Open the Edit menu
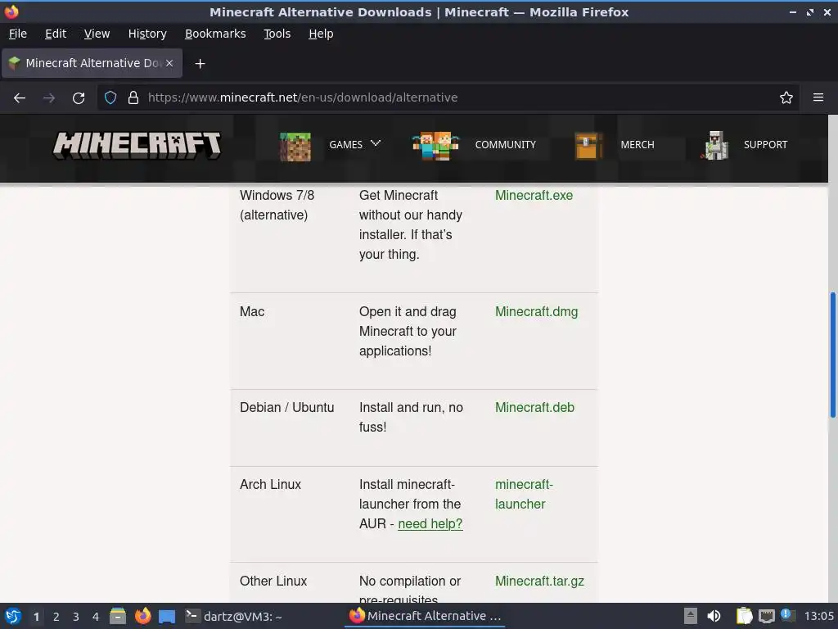This screenshot has height=629, width=838. click(x=56, y=34)
